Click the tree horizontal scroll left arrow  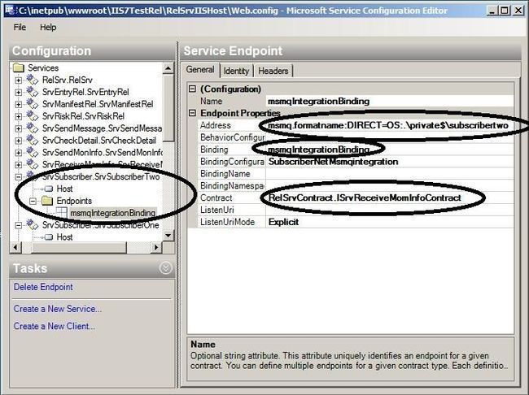[x=15, y=247]
